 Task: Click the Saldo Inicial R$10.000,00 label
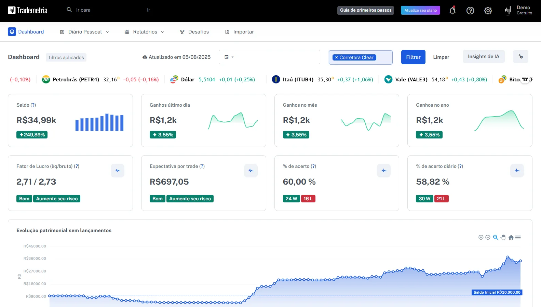(497, 292)
